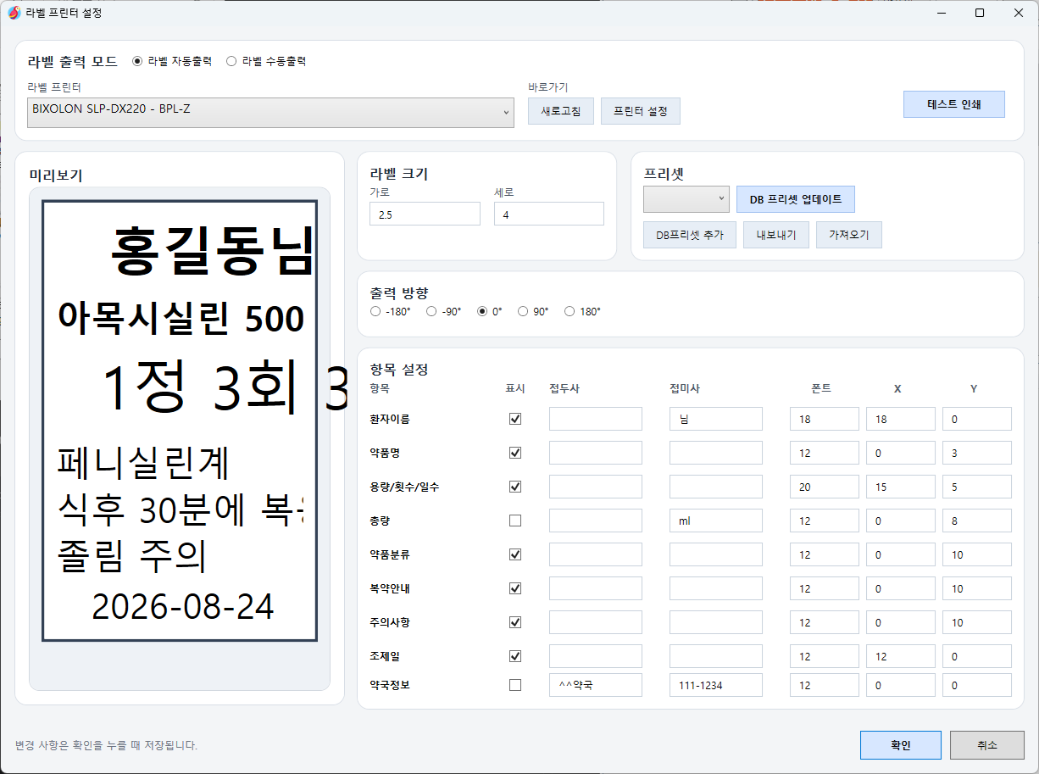Click DB프리셋 추가 button

point(690,235)
